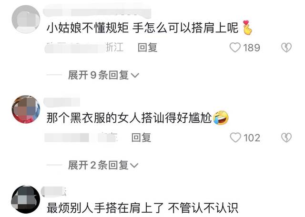Like the comment with 189 likes
Screen dimensions: 305x217
point(235,48)
